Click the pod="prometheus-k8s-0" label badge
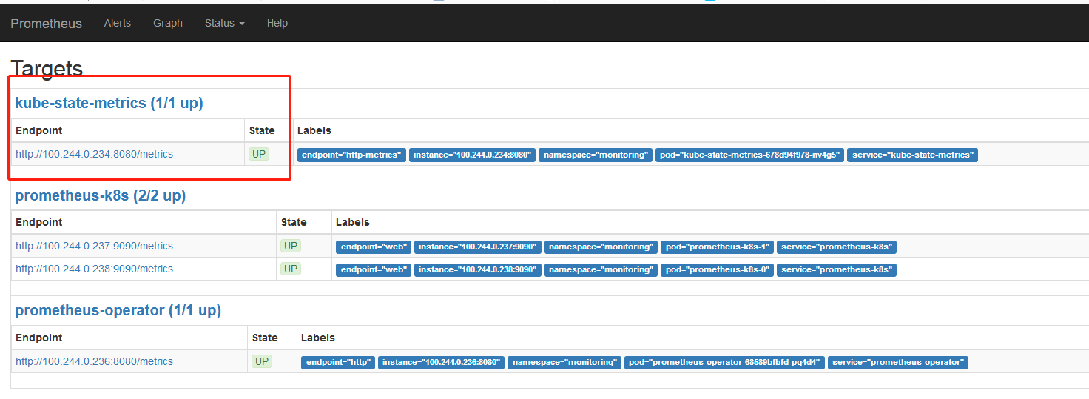Image resolution: width=1089 pixels, height=399 pixels. [717, 269]
